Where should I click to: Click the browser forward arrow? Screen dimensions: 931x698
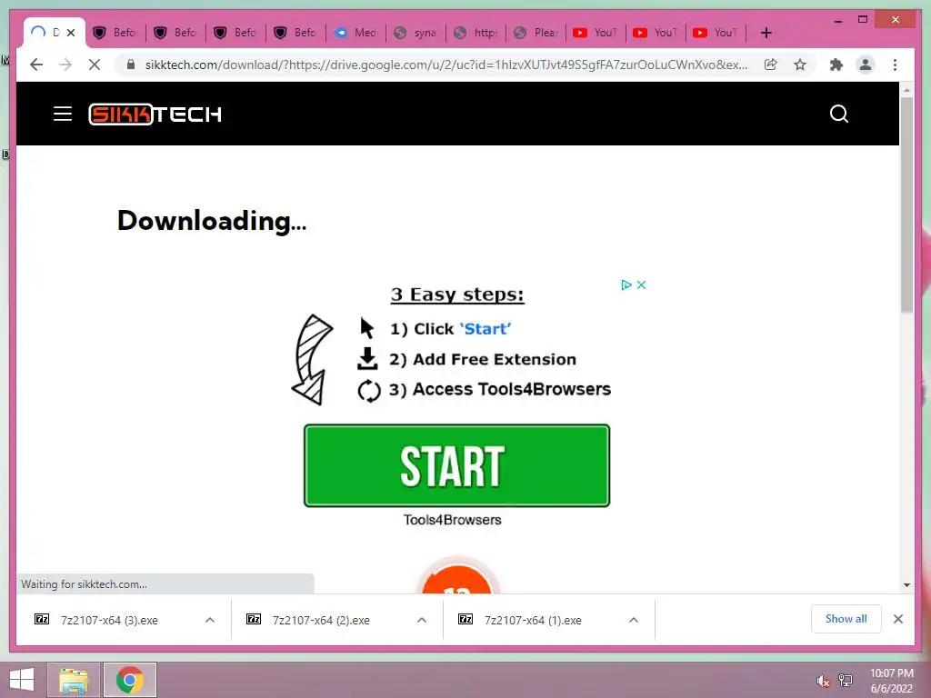(65, 65)
